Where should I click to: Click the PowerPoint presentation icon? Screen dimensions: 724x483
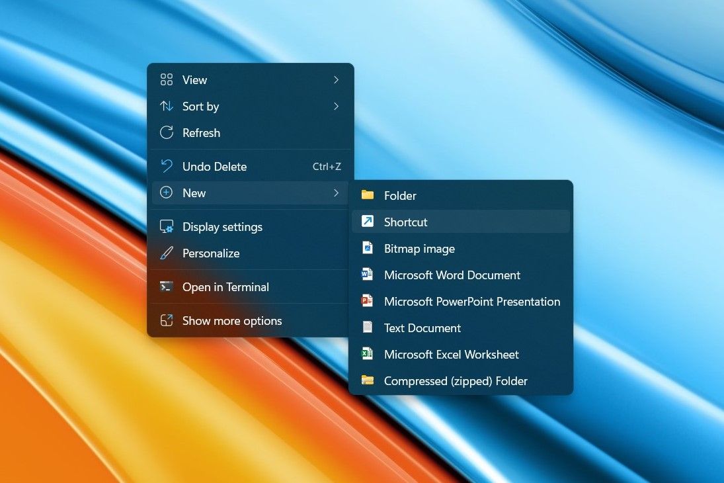(x=367, y=300)
